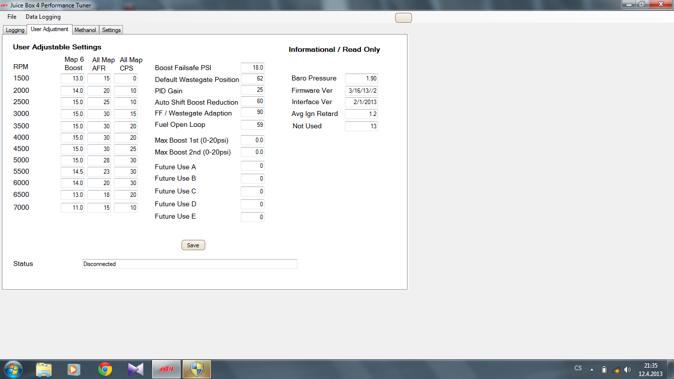Click the unlabeled button at top
This screenshot has width=674, height=379.
point(404,18)
